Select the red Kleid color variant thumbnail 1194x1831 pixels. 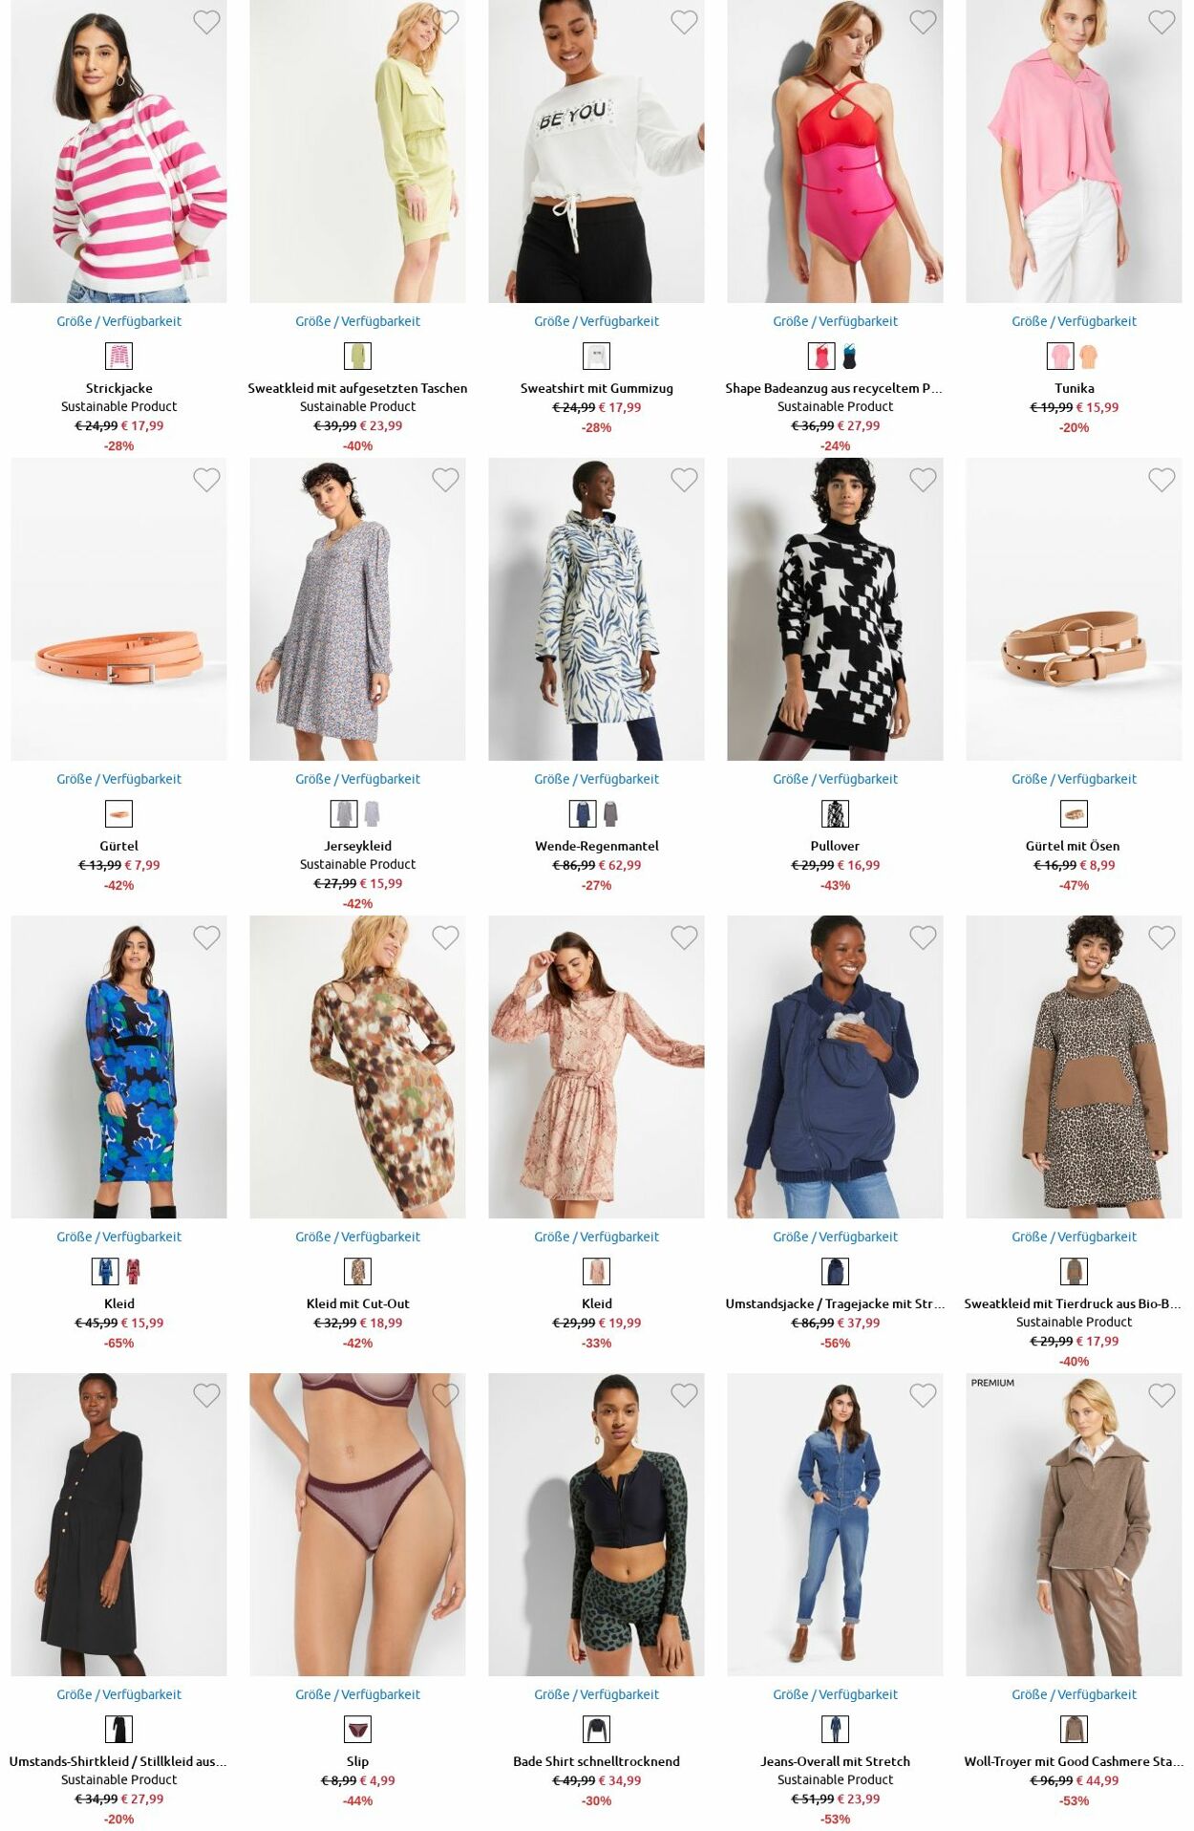133,1272
